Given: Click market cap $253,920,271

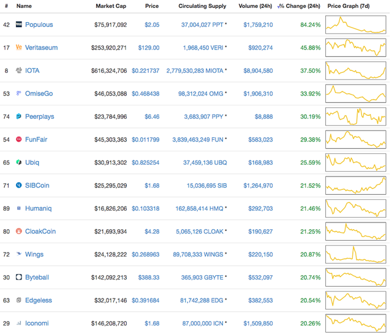Looking at the screenshot, I should coord(109,48).
